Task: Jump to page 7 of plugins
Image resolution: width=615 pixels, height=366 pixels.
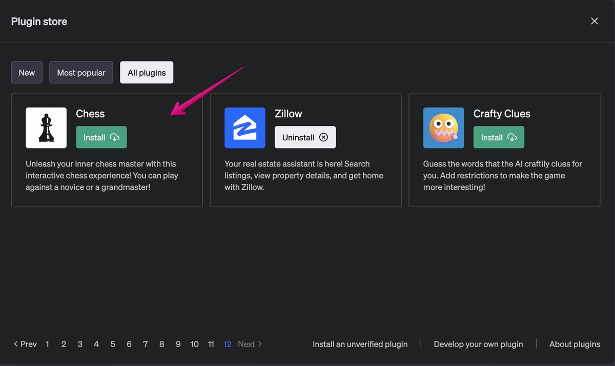Action: (x=146, y=344)
